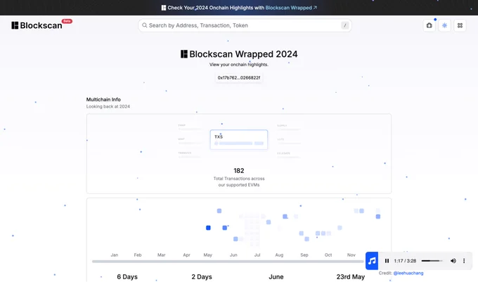Select the darkest blue May activity square
478x282 pixels.
208,228
